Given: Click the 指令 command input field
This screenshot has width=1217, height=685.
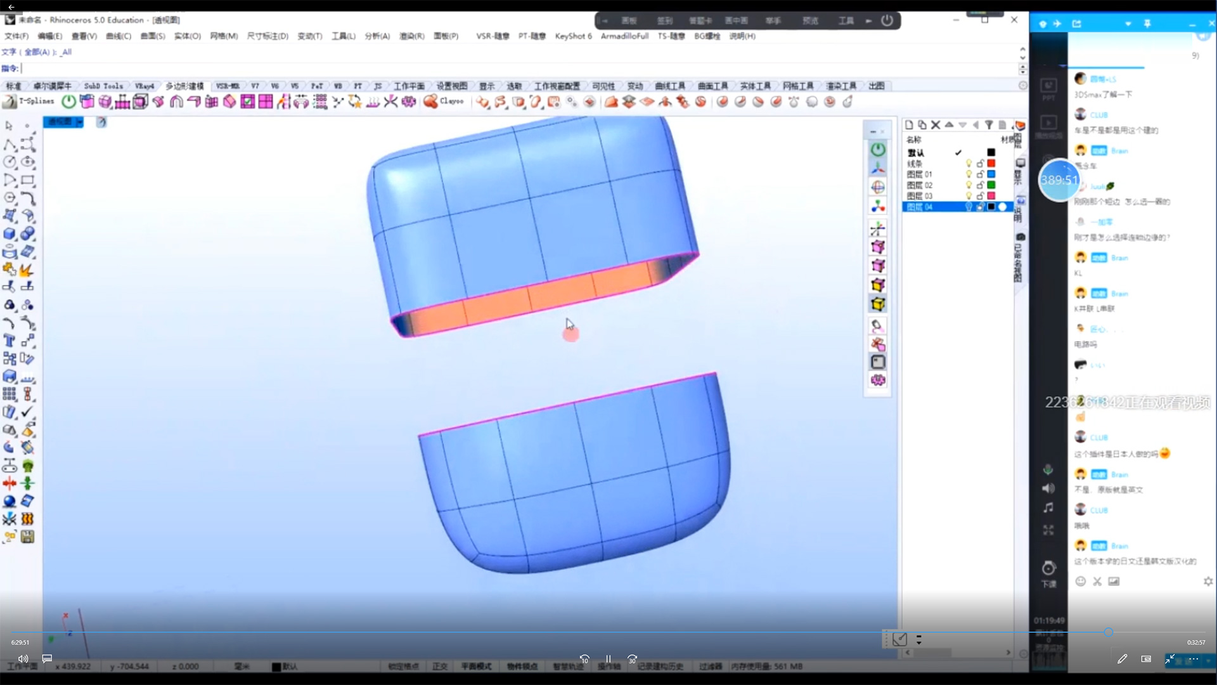Looking at the screenshot, I should [520, 68].
